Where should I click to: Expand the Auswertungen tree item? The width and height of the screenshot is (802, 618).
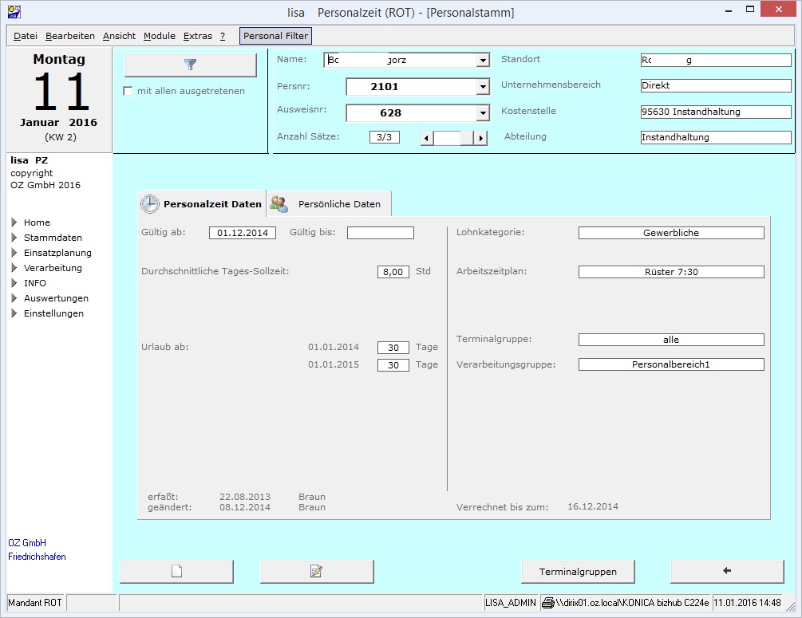pyautogui.click(x=14, y=298)
